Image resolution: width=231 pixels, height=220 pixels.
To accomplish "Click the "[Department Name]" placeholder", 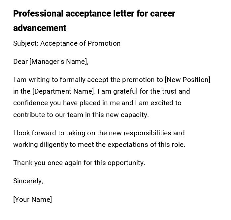I will [63, 91].
